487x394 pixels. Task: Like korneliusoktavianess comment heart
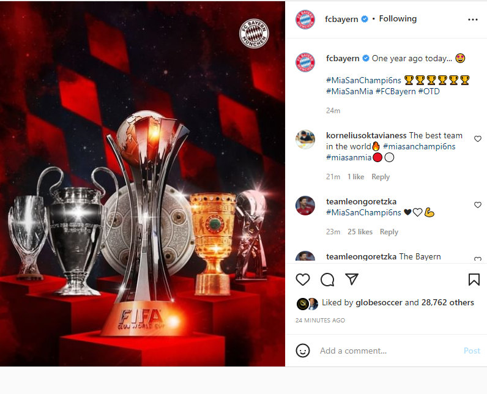click(478, 139)
